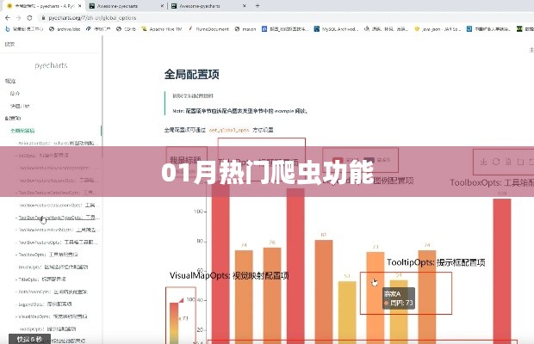Screen dimensions: 534x344
Task: Open ToolBoxFeatureDataViewOpts sidebar entry
Action: (57, 193)
